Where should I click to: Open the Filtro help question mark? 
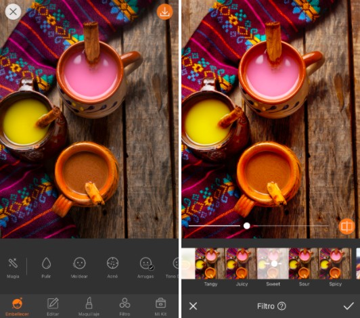click(x=282, y=306)
